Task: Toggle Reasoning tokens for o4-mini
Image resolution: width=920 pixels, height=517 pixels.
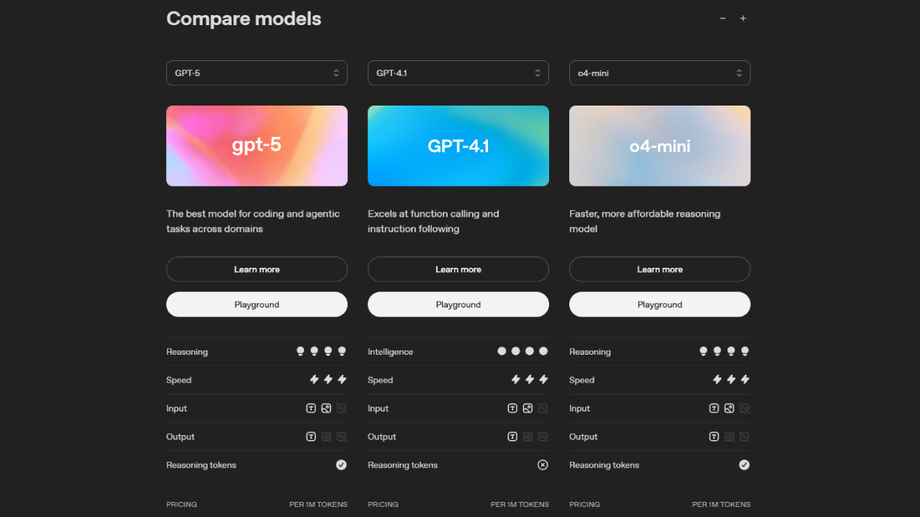Action: [744, 465]
